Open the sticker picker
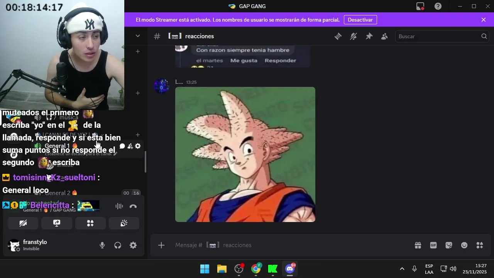The image size is (494, 278). click(x=449, y=245)
